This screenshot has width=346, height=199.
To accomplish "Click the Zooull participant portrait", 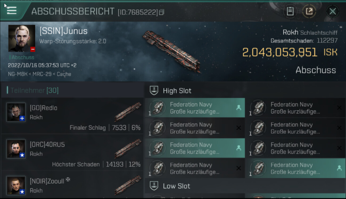I will tap(16, 185).
